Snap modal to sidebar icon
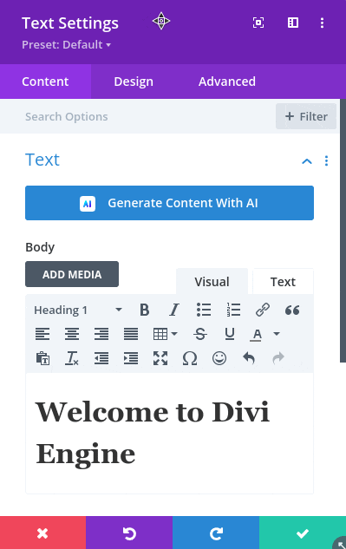This screenshot has height=549, width=346. (x=293, y=23)
